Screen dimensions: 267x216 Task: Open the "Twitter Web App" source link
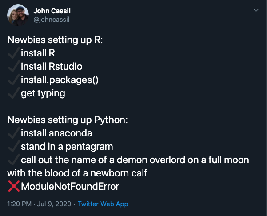tap(103, 204)
